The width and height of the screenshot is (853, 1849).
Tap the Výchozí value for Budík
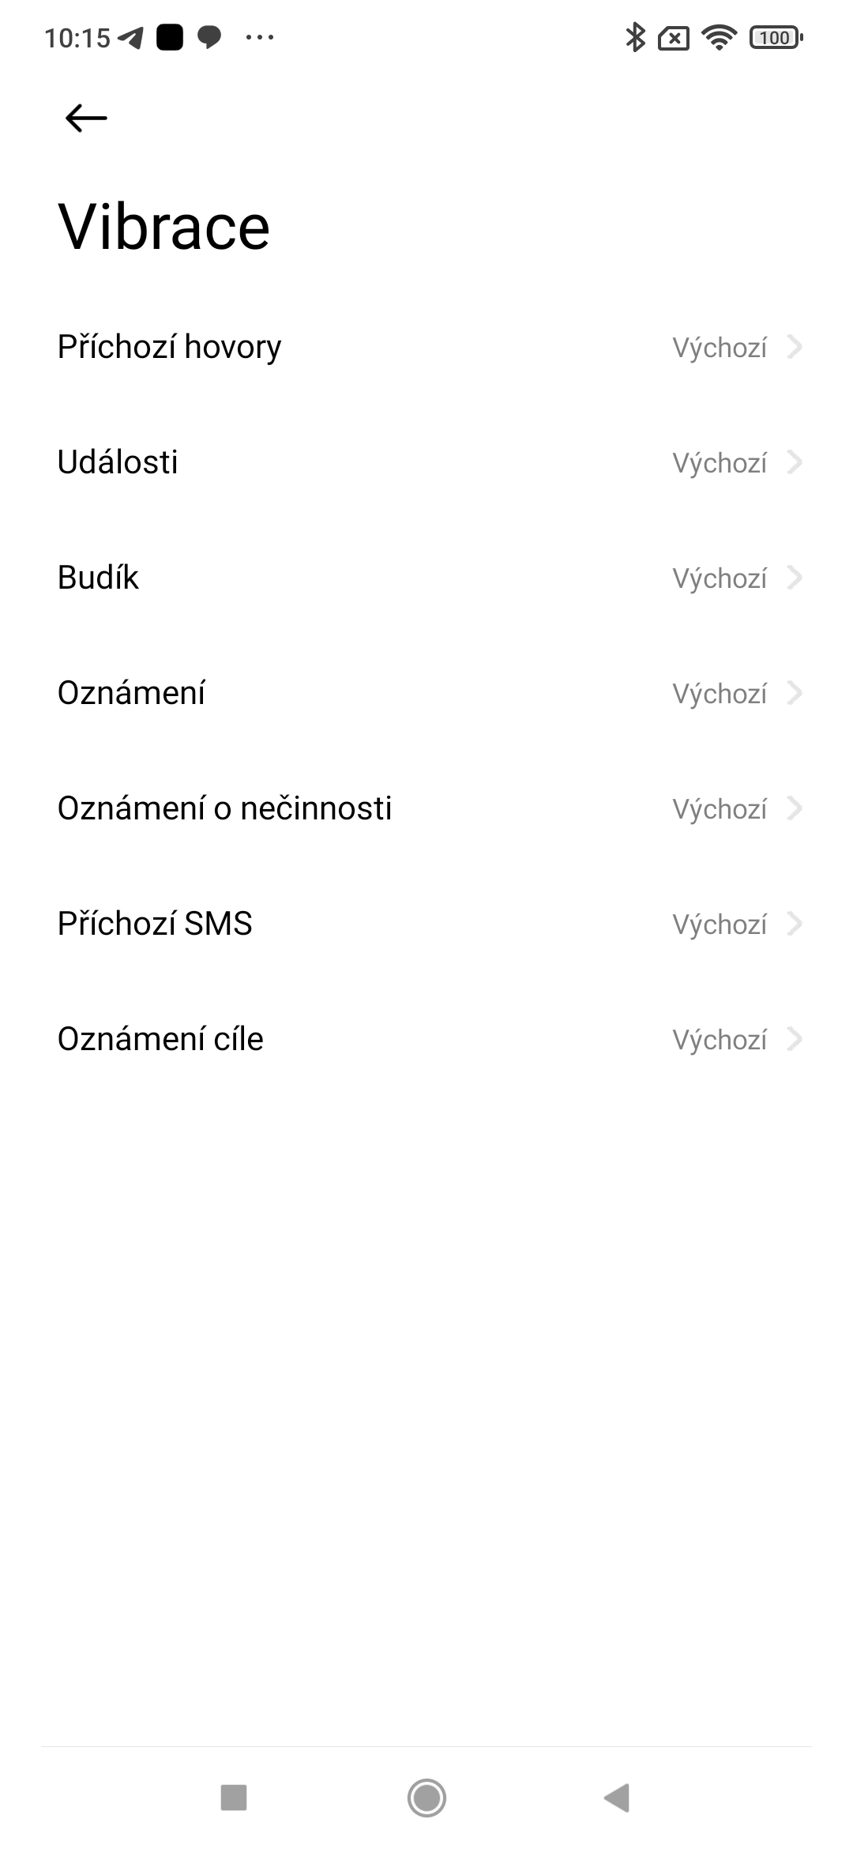[x=720, y=578]
